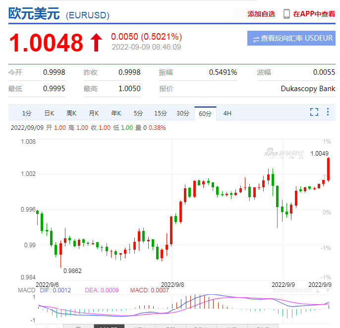Click the 报价 label
340x328 pixels.
click(x=167, y=89)
